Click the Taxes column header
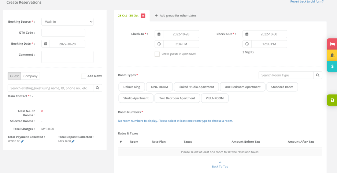The width and height of the screenshot is (337, 173). [x=188, y=142]
